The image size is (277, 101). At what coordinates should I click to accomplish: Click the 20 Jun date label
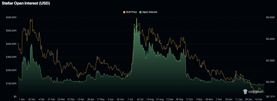[x=120, y=99]
